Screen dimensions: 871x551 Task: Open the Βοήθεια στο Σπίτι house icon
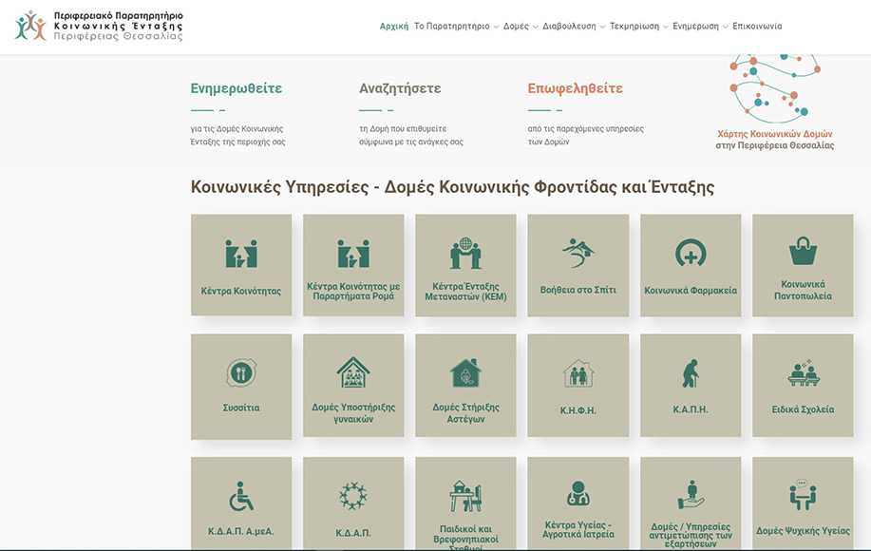(578, 254)
